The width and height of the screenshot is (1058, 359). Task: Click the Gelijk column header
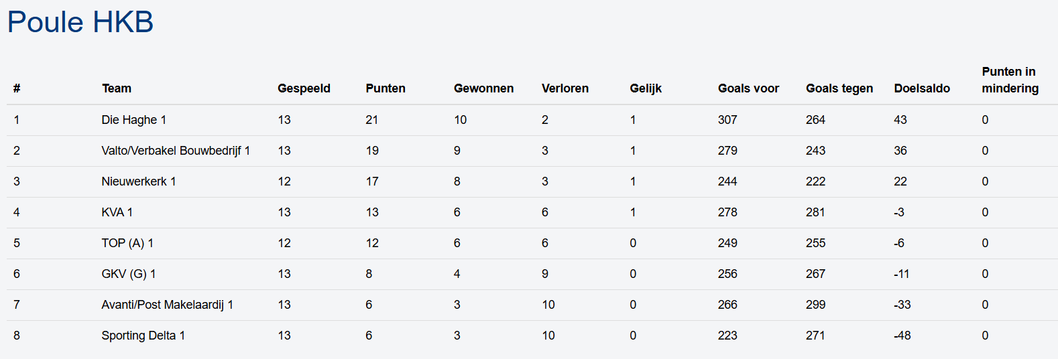click(646, 88)
